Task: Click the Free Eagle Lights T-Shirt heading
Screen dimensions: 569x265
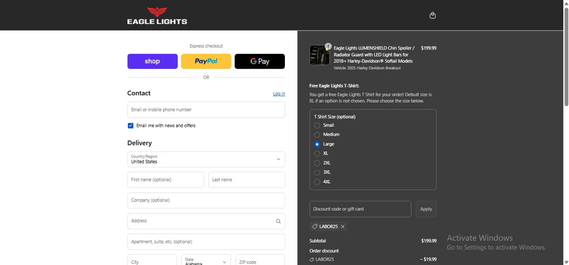Action: (334, 86)
